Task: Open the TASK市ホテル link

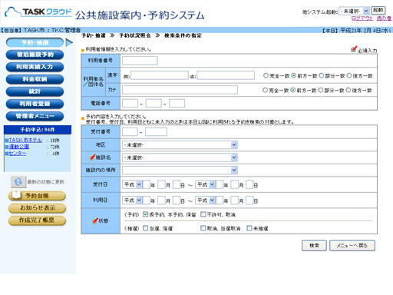Action: pos(25,140)
